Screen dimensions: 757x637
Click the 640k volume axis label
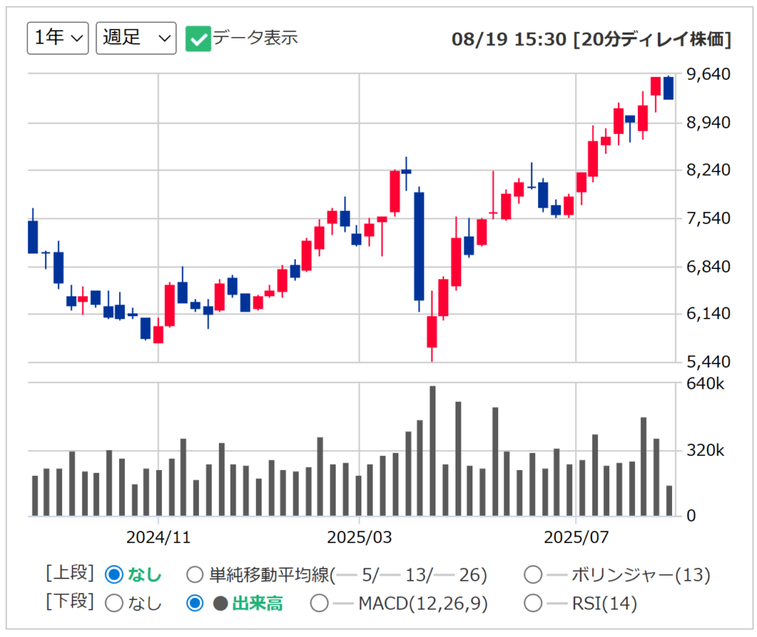tap(705, 384)
